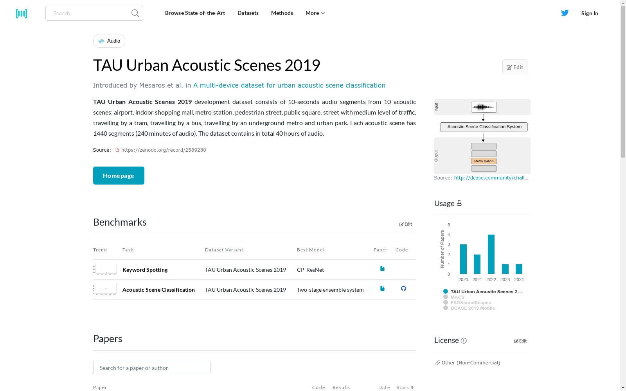Select the Audio waveform badge
The image size is (626, 391).
[109, 41]
